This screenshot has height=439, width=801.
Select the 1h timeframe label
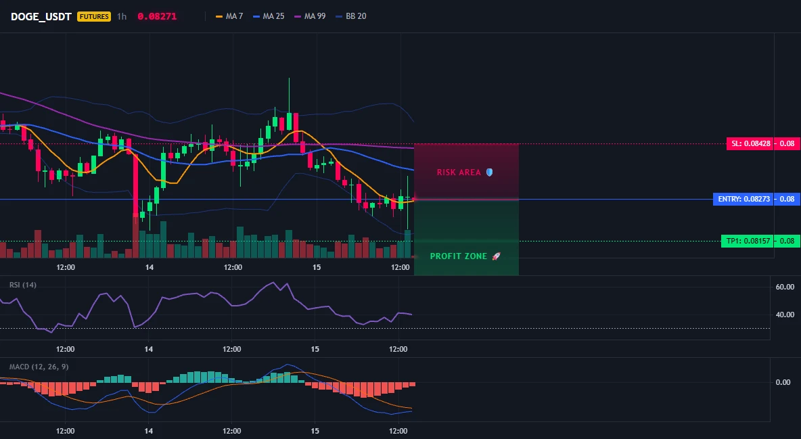[122, 16]
